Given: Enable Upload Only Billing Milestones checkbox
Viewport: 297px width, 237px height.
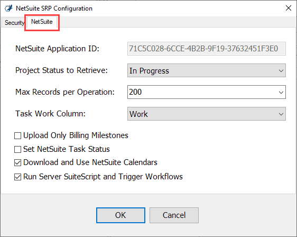Looking at the screenshot, I should [17, 136].
